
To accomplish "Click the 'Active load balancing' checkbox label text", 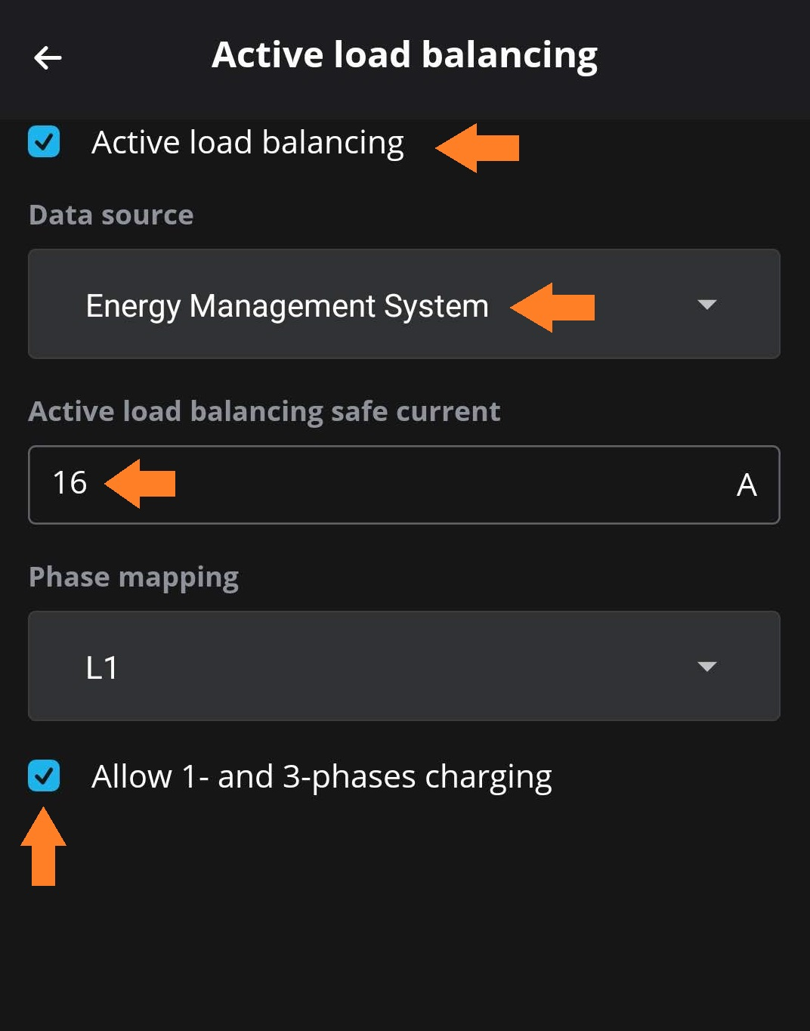I will coord(247,143).
